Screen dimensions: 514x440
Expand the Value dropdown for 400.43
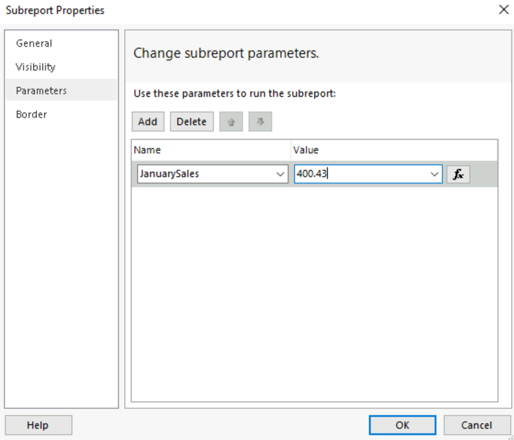tap(434, 174)
